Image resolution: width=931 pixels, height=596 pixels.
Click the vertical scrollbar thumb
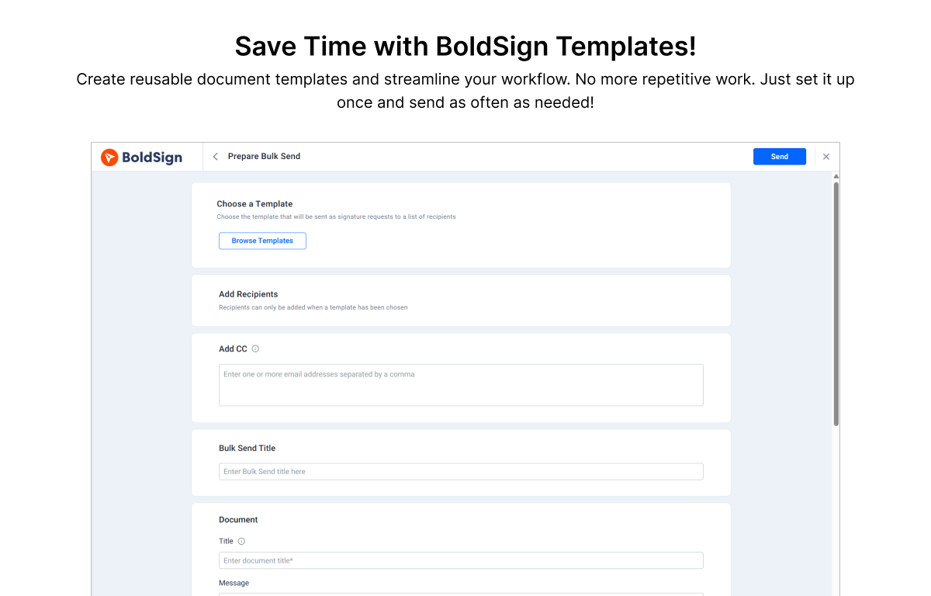[836, 303]
